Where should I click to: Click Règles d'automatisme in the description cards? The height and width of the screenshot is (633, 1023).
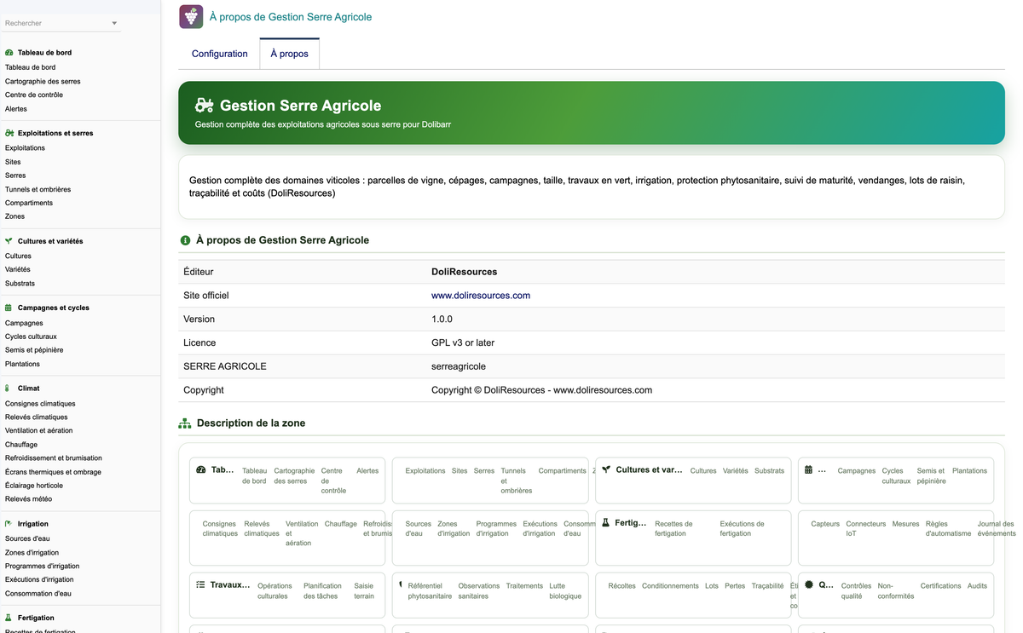click(948, 529)
